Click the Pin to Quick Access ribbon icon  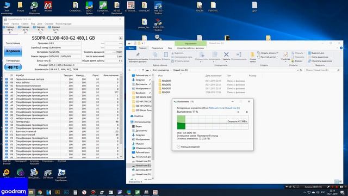tap(138, 54)
